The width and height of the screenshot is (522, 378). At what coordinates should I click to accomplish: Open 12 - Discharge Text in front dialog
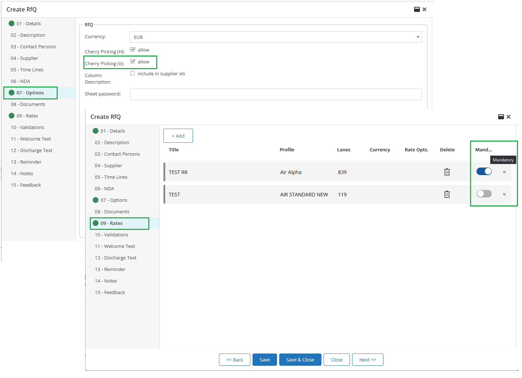pos(115,258)
